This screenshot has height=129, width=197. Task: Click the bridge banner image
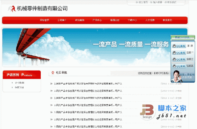tap(95, 48)
